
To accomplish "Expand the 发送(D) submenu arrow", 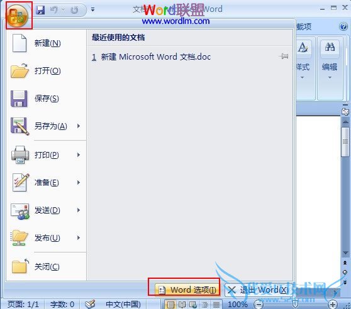I will pyautogui.click(x=79, y=210).
